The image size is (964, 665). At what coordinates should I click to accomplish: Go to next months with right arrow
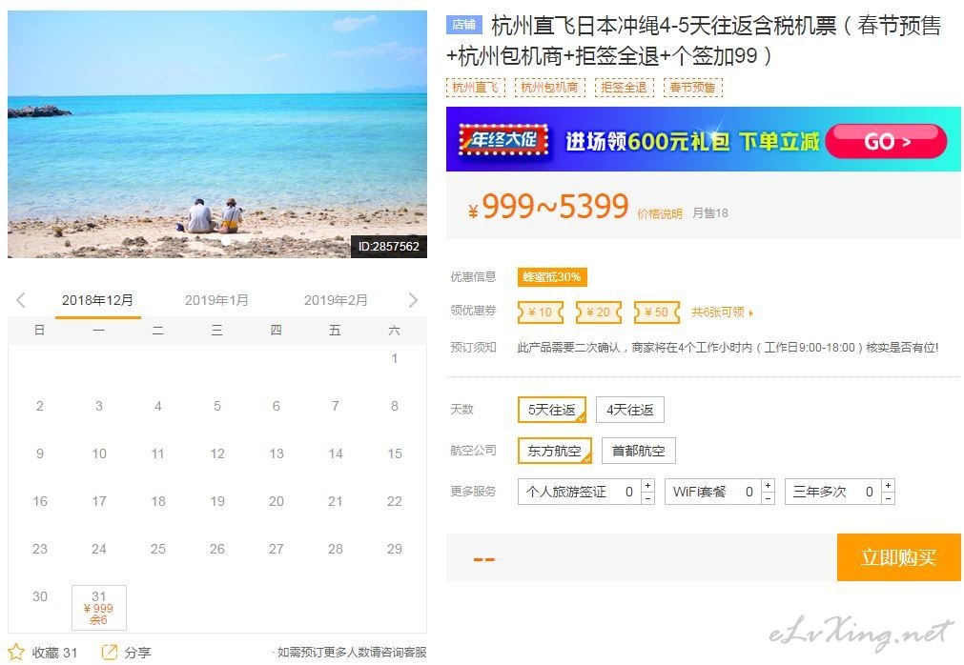pyautogui.click(x=413, y=300)
